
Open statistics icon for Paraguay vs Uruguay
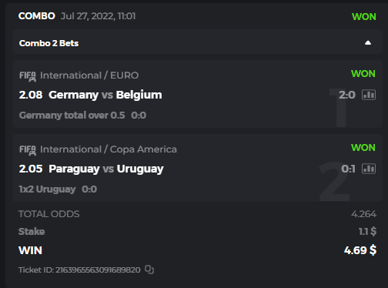(x=369, y=169)
